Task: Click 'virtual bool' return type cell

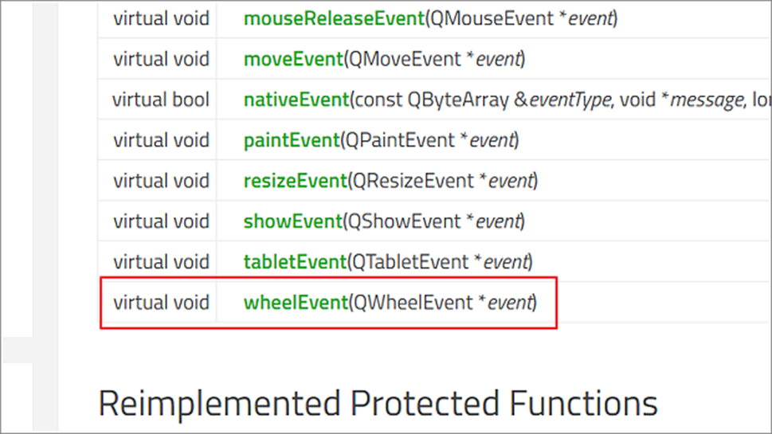Action: tap(161, 100)
